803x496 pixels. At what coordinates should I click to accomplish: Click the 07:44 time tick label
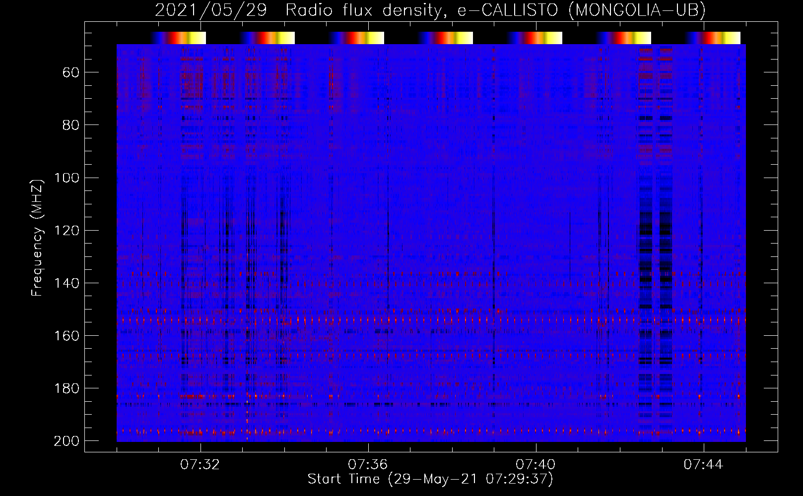coord(703,464)
